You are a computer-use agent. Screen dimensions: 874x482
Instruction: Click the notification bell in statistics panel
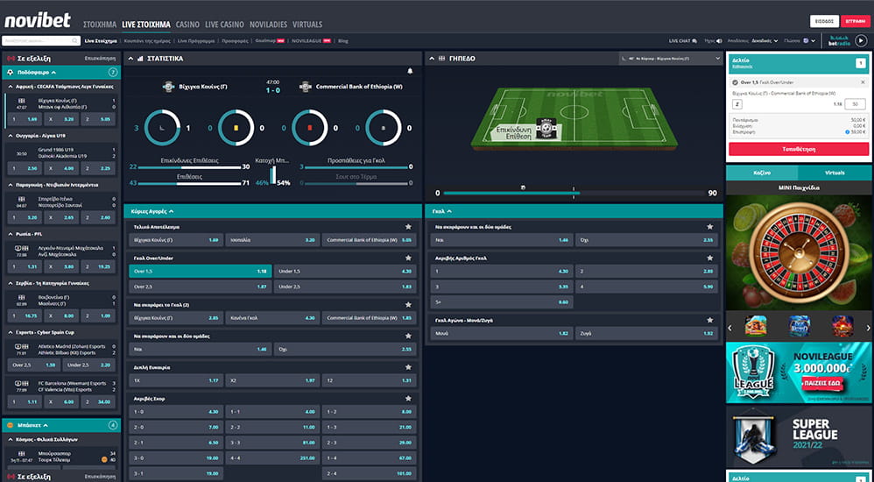pos(410,71)
